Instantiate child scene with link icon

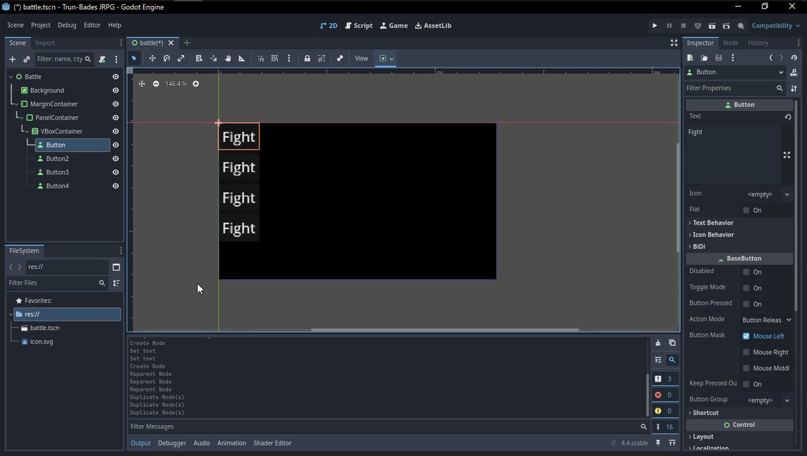(26, 59)
